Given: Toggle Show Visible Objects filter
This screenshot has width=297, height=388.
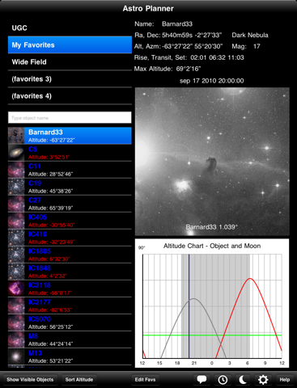Looking at the screenshot, I should [x=30, y=379].
